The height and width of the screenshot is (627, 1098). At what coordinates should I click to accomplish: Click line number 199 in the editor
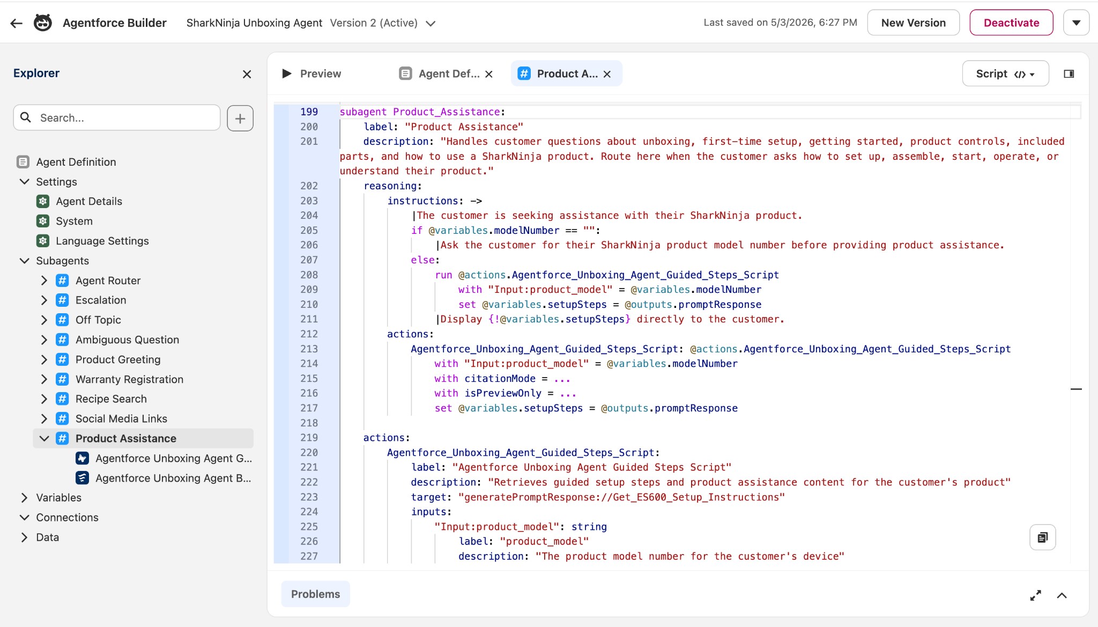pos(309,112)
